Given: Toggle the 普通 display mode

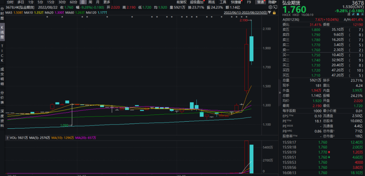Looking at the screenshot, I should [x=261, y=2].
